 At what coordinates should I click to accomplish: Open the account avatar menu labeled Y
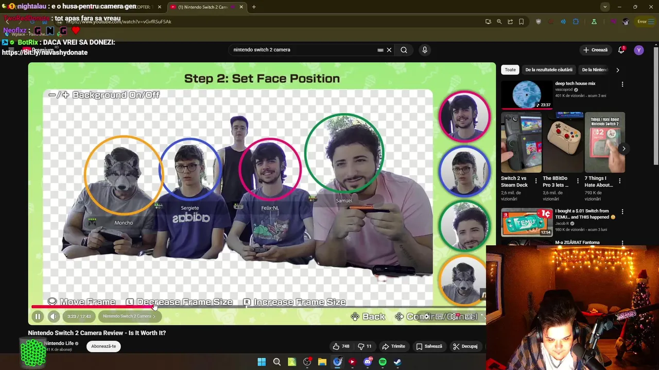click(x=639, y=50)
